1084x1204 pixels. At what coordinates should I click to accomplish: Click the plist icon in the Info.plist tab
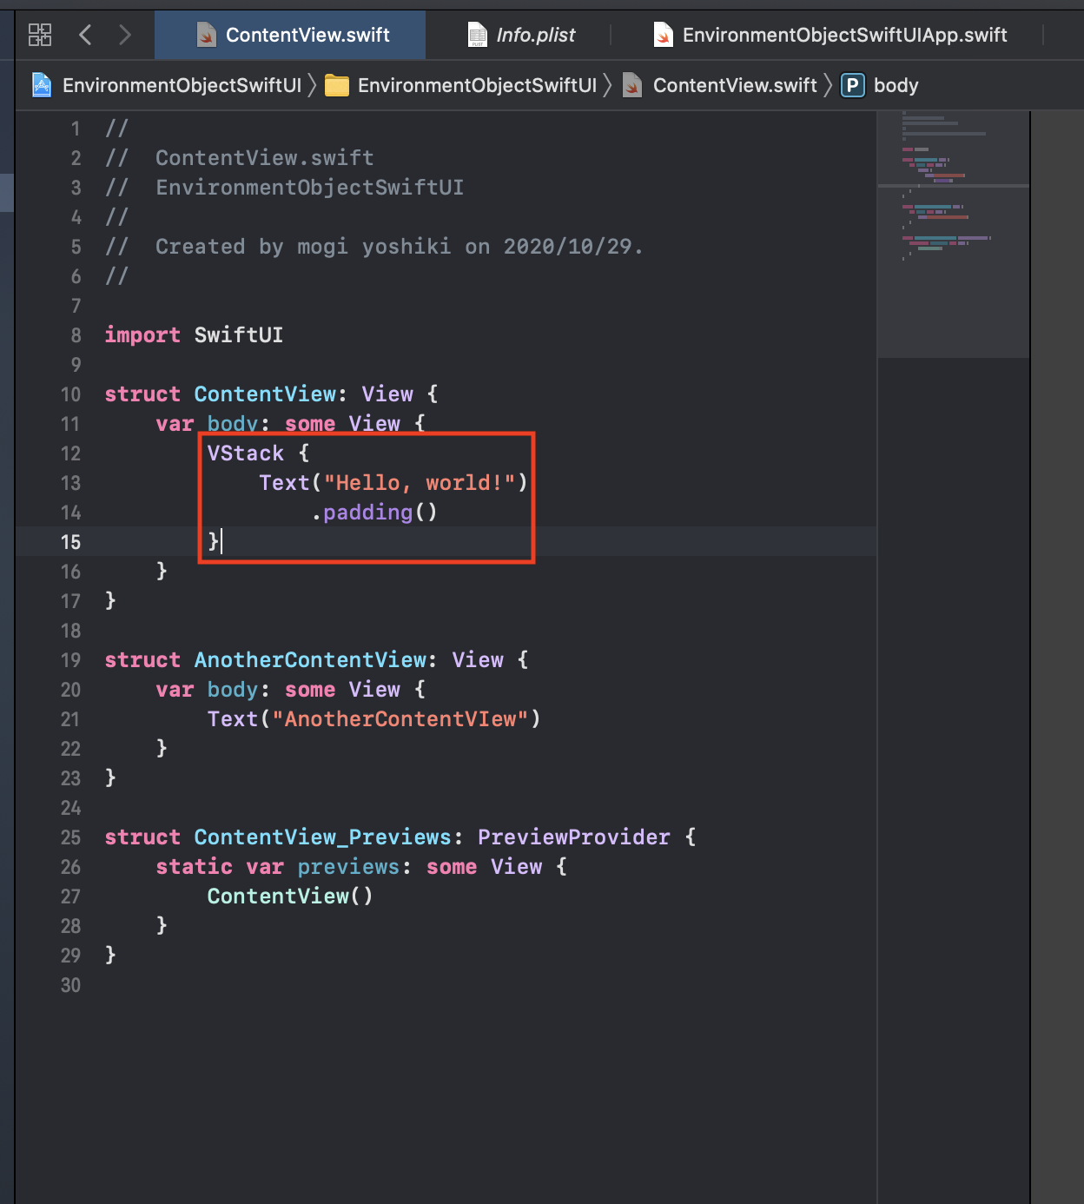click(x=478, y=35)
